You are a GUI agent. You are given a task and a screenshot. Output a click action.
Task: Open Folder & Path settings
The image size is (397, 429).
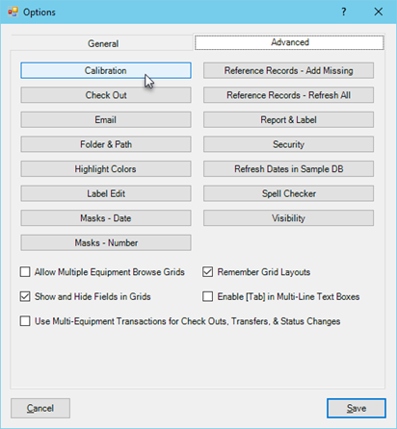[106, 144]
